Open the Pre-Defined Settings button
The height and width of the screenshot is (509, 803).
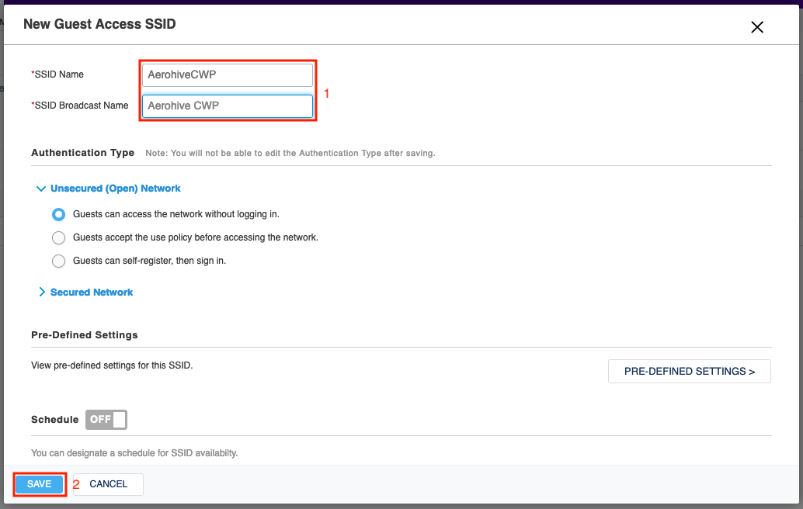pyautogui.click(x=690, y=372)
